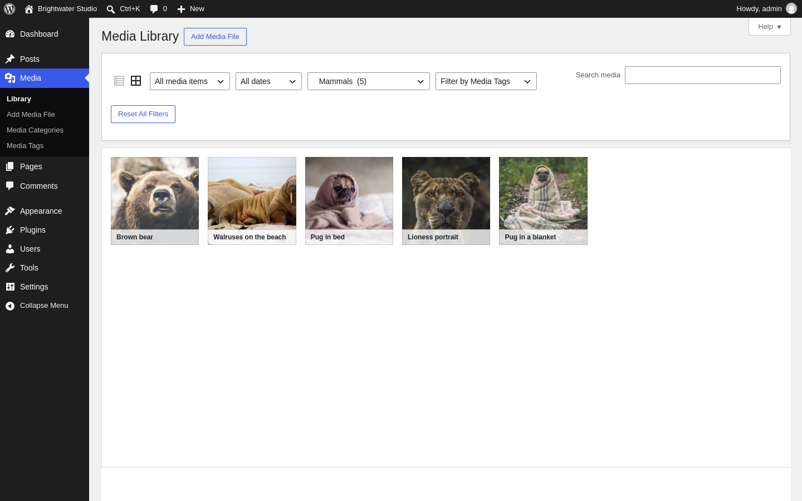
Task: Click the Posts pin icon
Action: [10, 59]
